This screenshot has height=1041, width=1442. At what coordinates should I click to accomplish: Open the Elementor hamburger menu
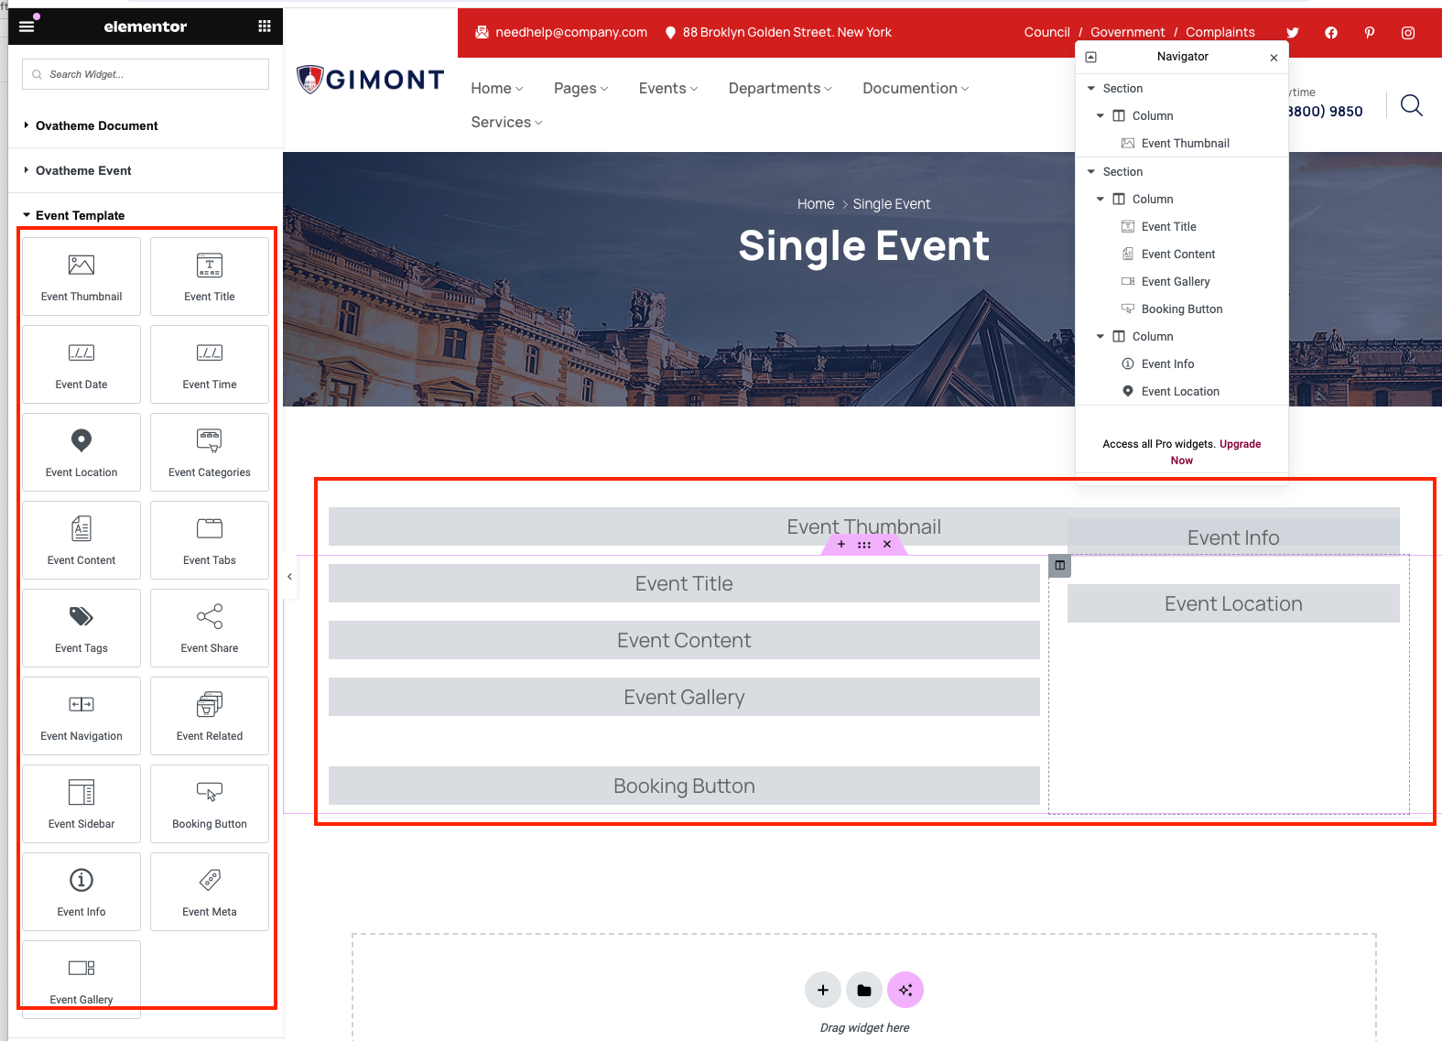click(x=27, y=27)
